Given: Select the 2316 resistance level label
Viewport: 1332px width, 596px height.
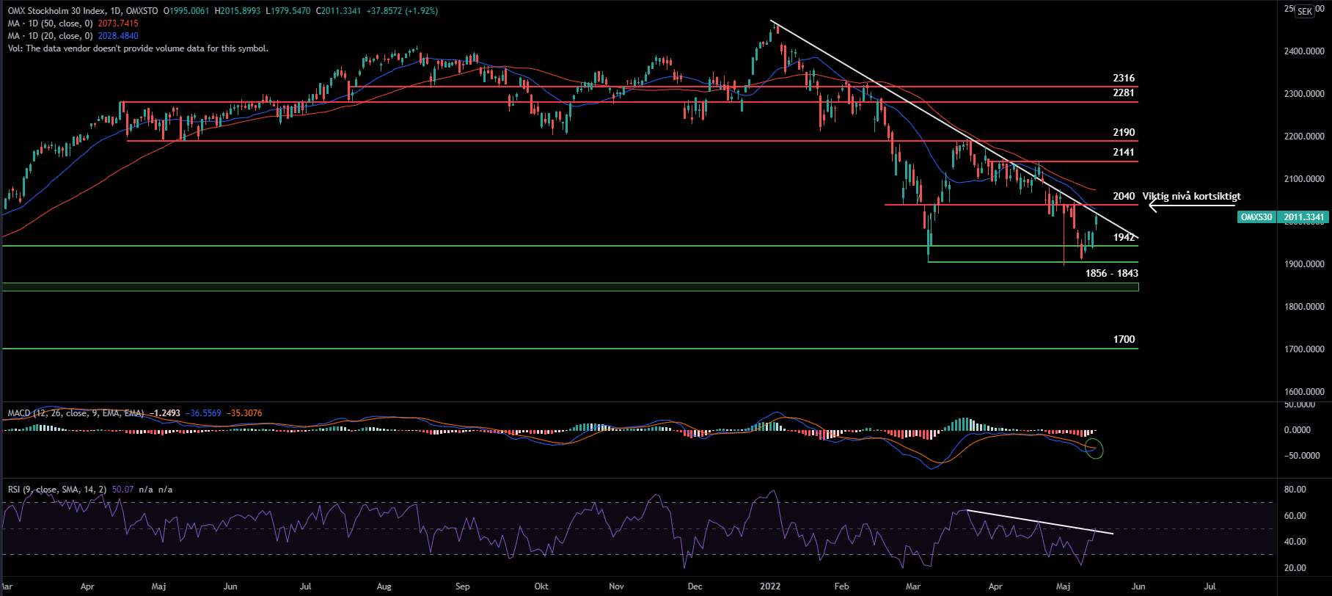Looking at the screenshot, I should click(x=1123, y=78).
